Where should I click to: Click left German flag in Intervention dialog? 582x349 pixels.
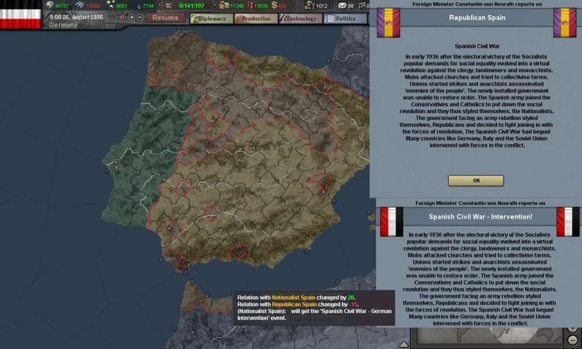pos(391,222)
